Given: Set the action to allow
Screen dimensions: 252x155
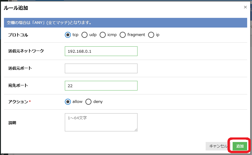Looking at the screenshot, I should click(x=68, y=102).
